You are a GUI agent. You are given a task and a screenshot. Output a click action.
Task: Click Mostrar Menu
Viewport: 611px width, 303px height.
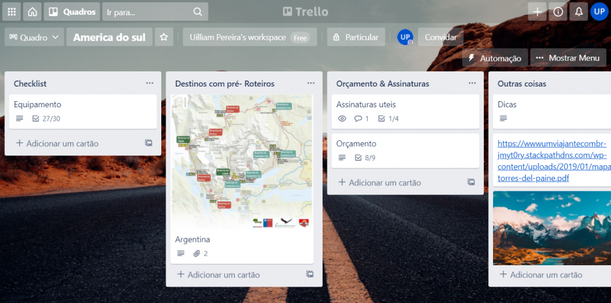568,58
